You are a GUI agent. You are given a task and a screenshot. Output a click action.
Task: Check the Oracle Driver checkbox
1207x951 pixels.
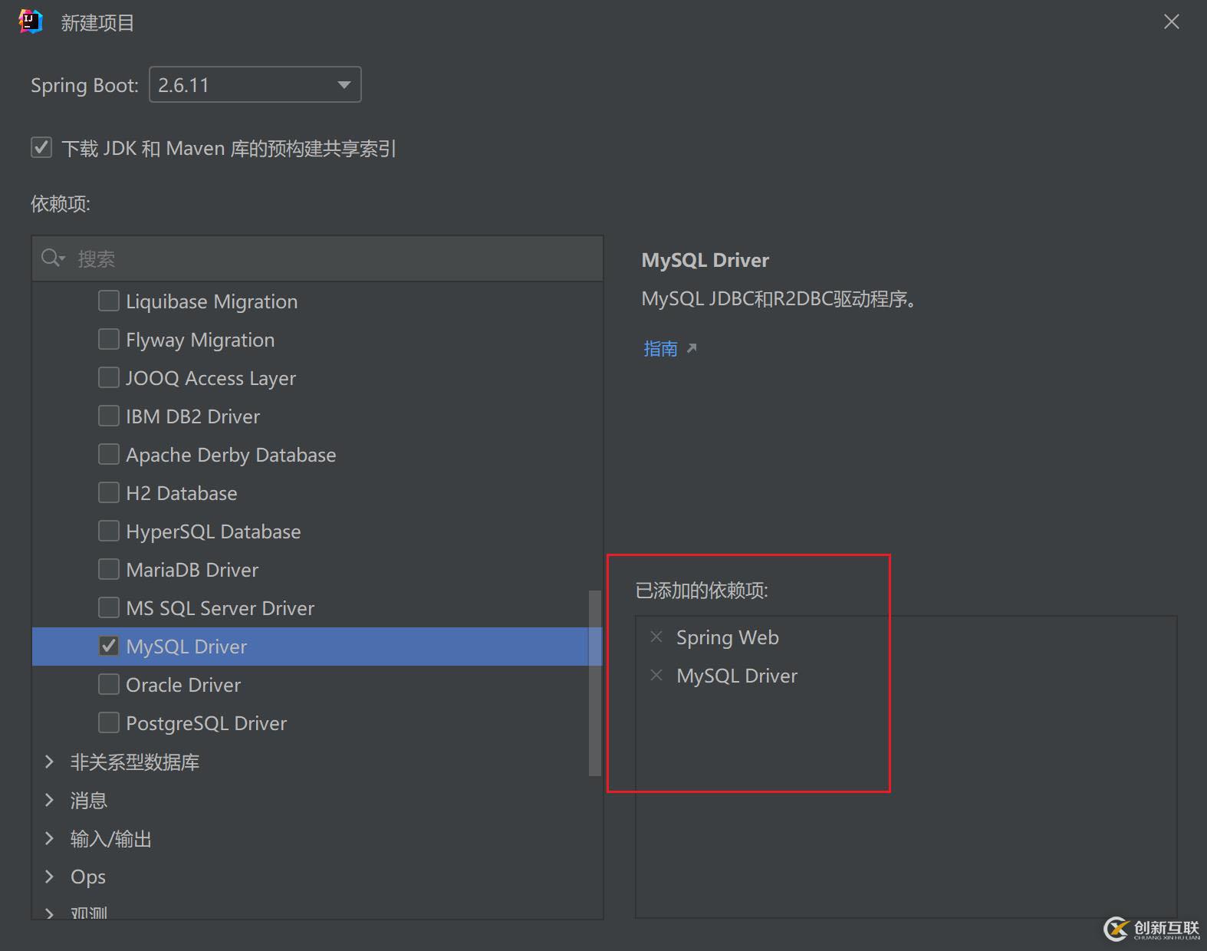coord(109,684)
